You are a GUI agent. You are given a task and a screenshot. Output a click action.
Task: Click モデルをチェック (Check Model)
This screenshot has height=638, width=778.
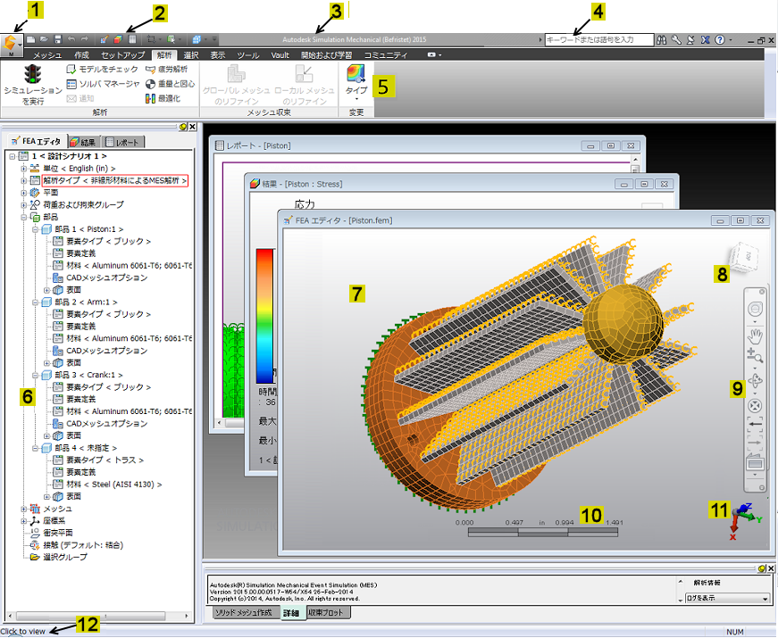[x=102, y=69]
